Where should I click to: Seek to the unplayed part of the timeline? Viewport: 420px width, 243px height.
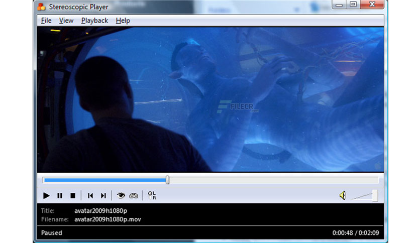[273, 180]
